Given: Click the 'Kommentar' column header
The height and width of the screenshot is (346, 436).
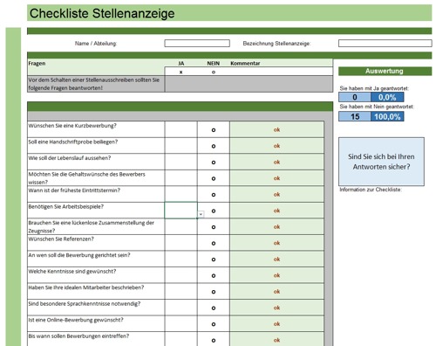Looking at the screenshot, I should (x=245, y=63).
